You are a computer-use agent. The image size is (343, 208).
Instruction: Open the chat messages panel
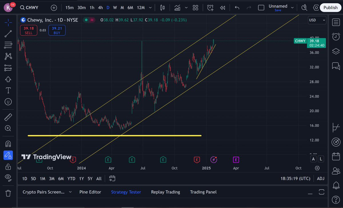[336, 66]
